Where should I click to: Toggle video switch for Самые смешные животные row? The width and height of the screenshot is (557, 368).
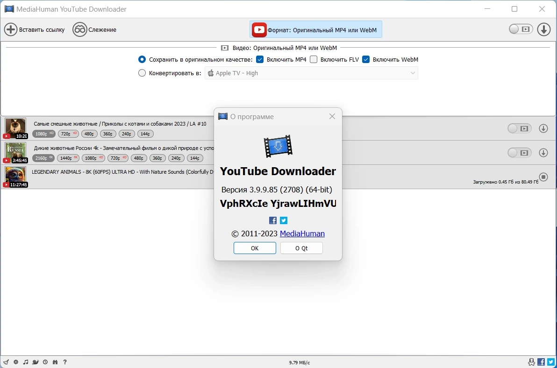[x=519, y=128]
